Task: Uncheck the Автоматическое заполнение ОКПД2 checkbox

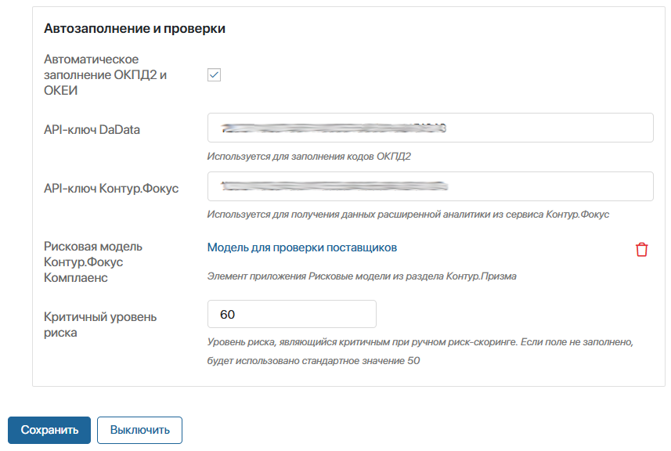Action: (214, 74)
